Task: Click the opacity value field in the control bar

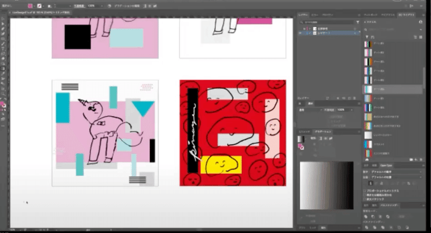Action: [x=93, y=6]
